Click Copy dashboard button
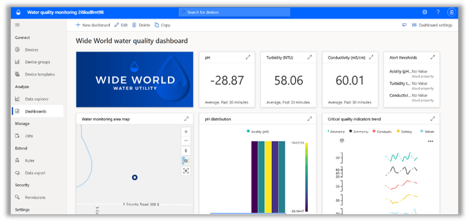Image resolution: width=469 pixels, height=222 pixels. tap(162, 25)
